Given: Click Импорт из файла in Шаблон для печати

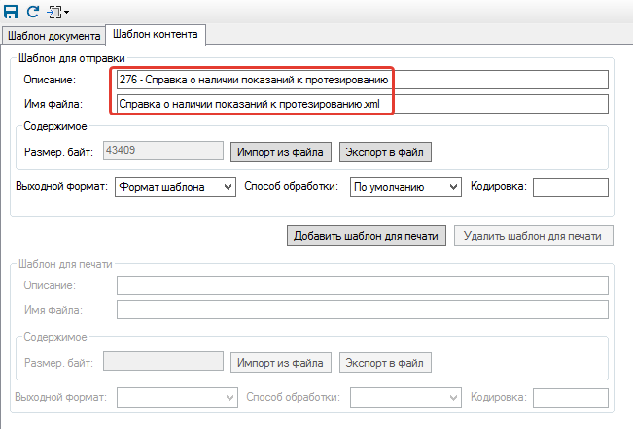Looking at the screenshot, I should point(281,363).
